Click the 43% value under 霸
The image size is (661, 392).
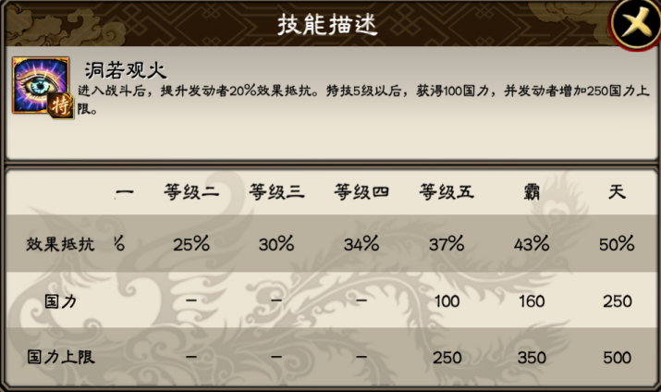point(532,245)
